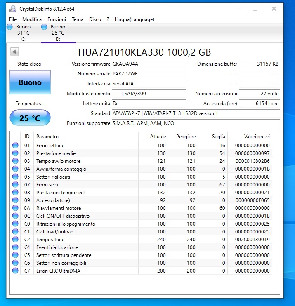Click the CrystalDiskInfo app icon in title bar
Viewport: 295px width, 306px height.
point(13,9)
